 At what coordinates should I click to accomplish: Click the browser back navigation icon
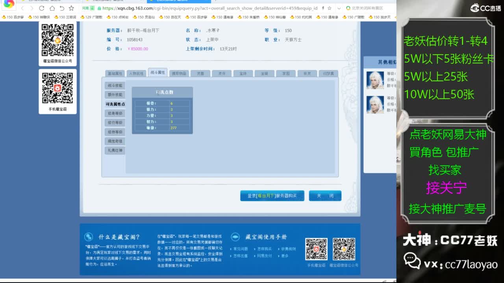click(x=23, y=8)
